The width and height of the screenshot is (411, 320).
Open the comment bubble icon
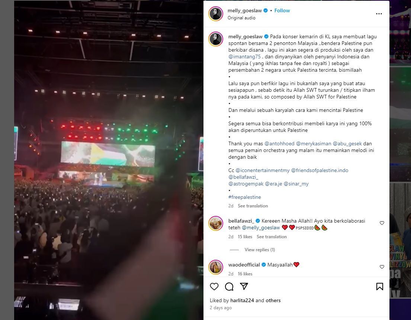point(229,287)
